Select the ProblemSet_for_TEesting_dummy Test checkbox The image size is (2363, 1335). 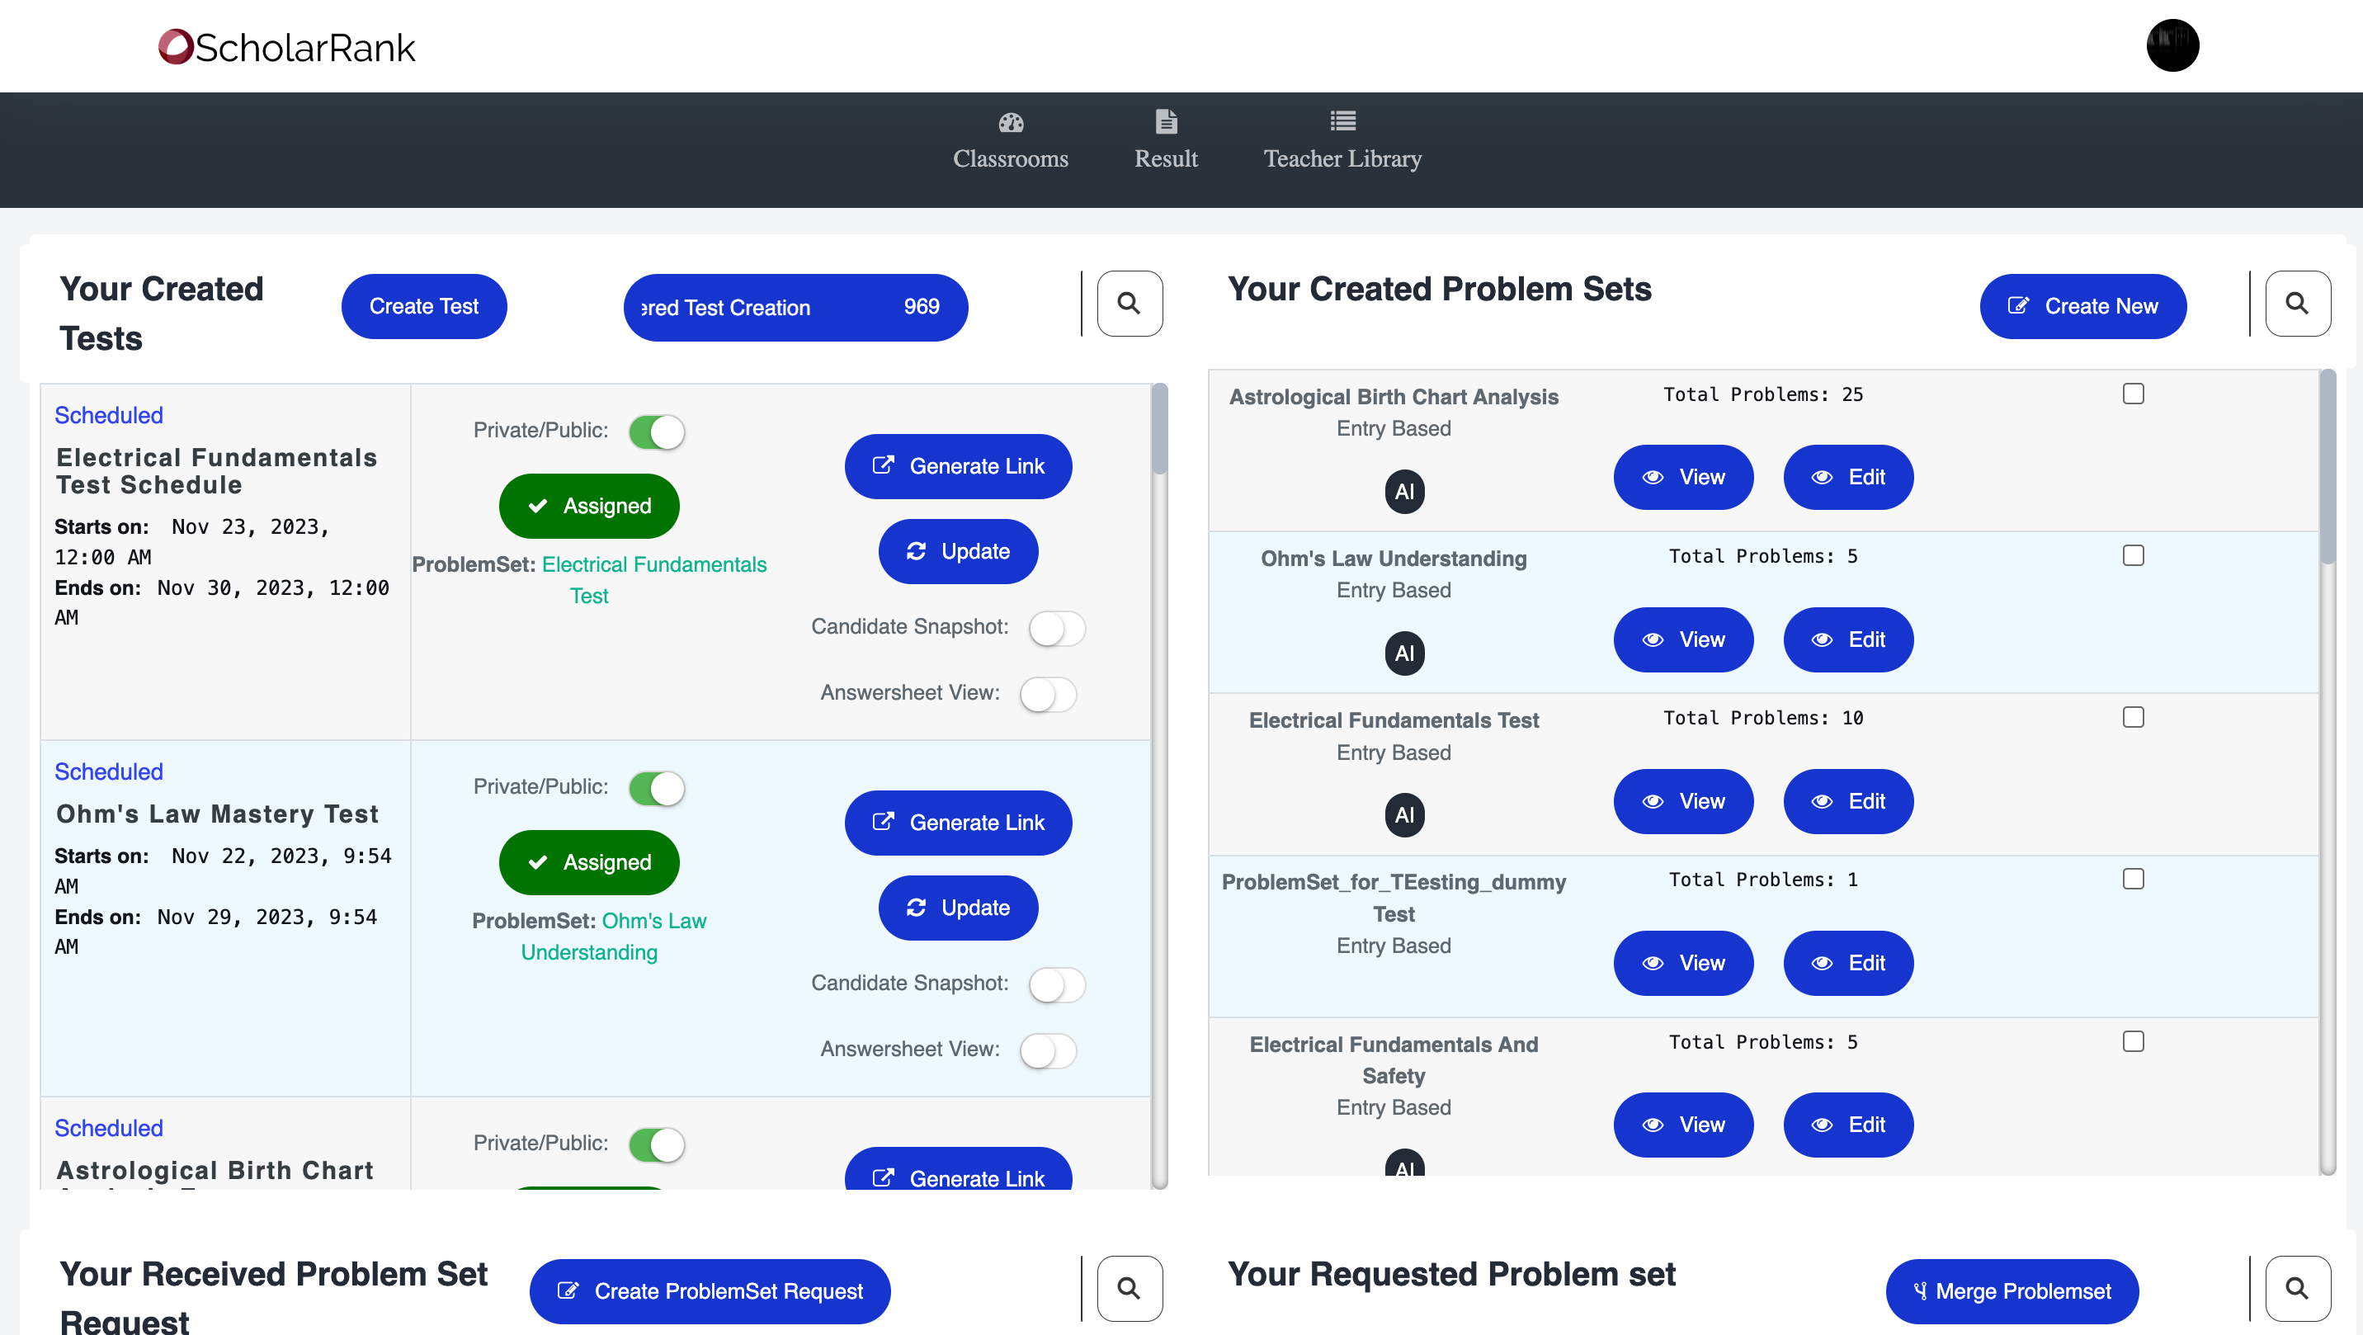point(2133,879)
